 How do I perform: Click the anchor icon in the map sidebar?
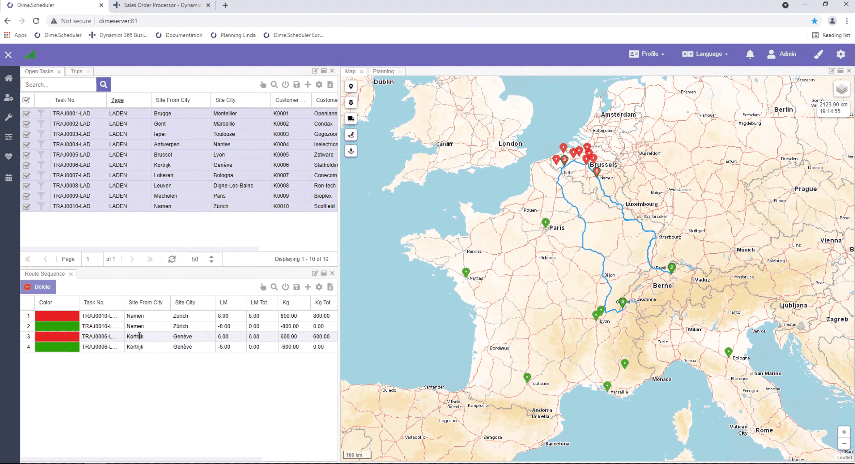pyautogui.click(x=351, y=151)
